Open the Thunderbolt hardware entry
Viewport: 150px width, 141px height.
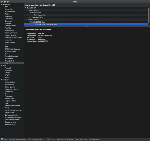tap(10, 61)
